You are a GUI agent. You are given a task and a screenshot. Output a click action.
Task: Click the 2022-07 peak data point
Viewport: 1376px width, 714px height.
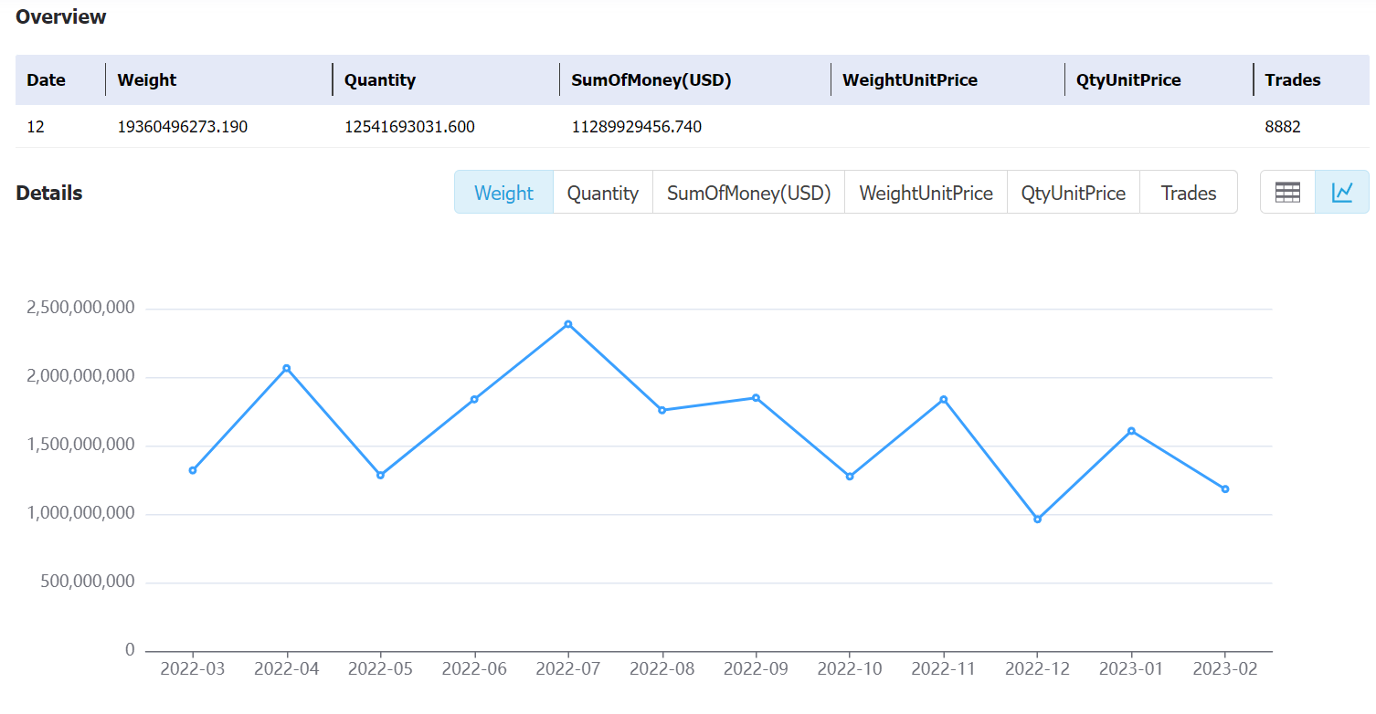[x=568, y=324]
